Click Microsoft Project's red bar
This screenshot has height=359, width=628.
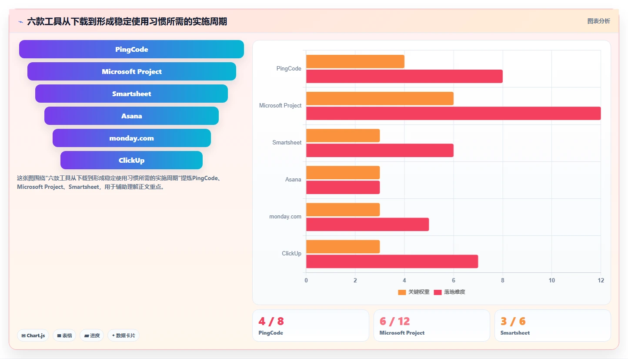[x=454, y=113]
